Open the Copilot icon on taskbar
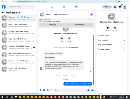 (x=12, y=97)
